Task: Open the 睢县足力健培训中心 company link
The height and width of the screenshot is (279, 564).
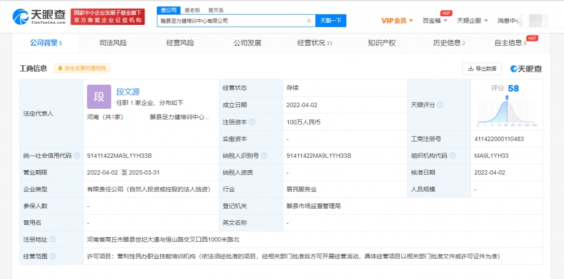Action: pyautogui.click(x=180, y=117)
